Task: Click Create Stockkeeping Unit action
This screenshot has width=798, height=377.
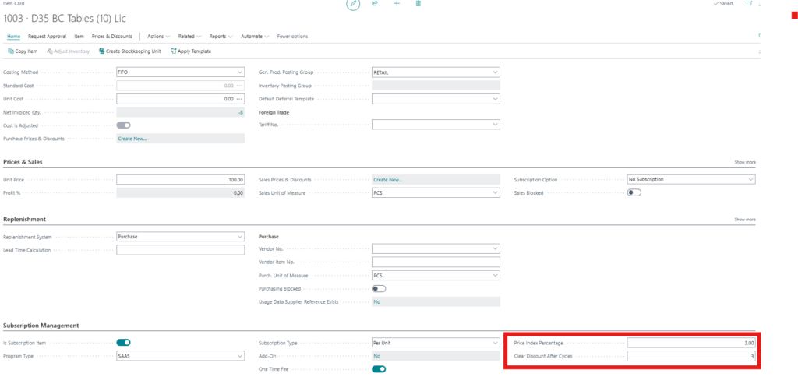Action: coord(129,51)
